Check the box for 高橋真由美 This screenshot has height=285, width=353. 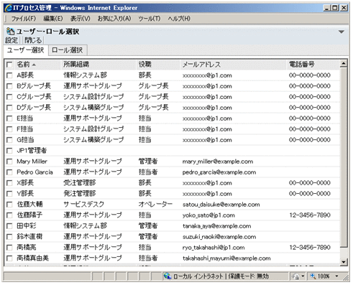(x=9, y=258)
